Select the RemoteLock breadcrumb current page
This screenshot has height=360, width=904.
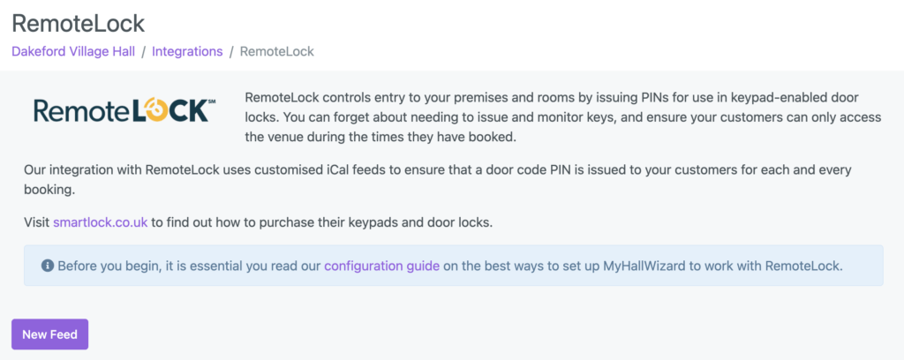[x=276, y=51]
